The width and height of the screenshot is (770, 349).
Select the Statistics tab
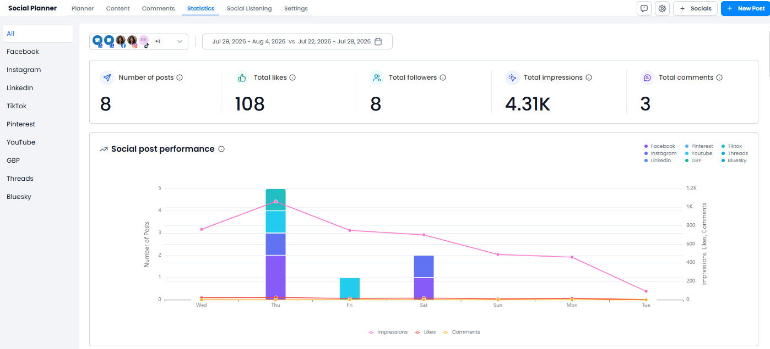pyautogui.click(x=200, y=8)
